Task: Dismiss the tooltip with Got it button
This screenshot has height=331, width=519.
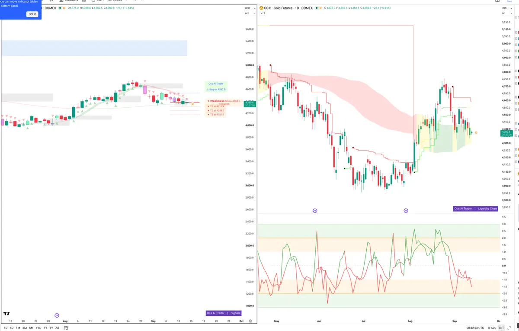Action: [32, 14]
